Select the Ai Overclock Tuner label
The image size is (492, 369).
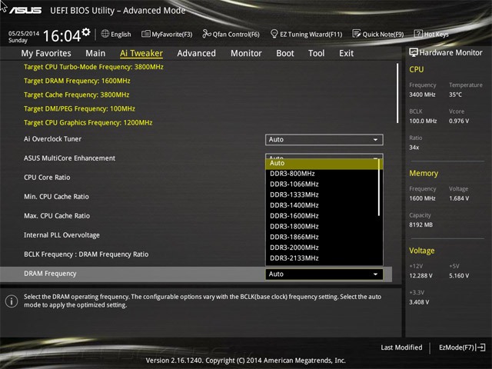[53, 139]
